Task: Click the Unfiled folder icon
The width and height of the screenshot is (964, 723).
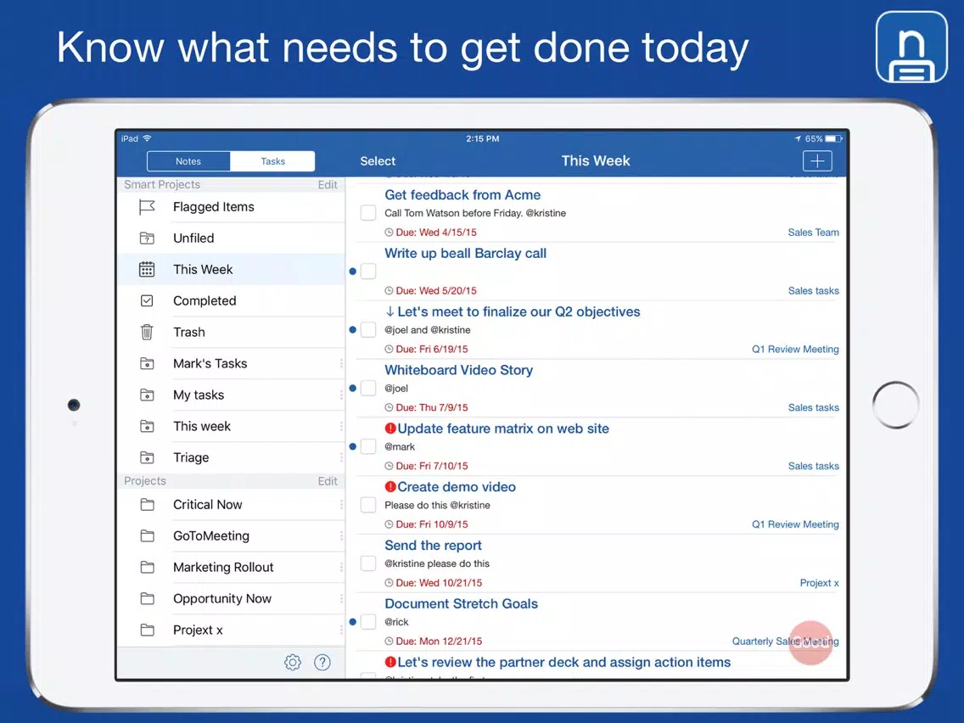Action: pos(147,238)
